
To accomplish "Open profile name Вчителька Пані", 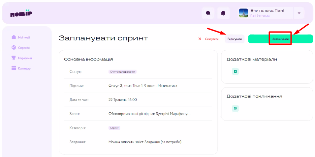I will click(267, 11).
